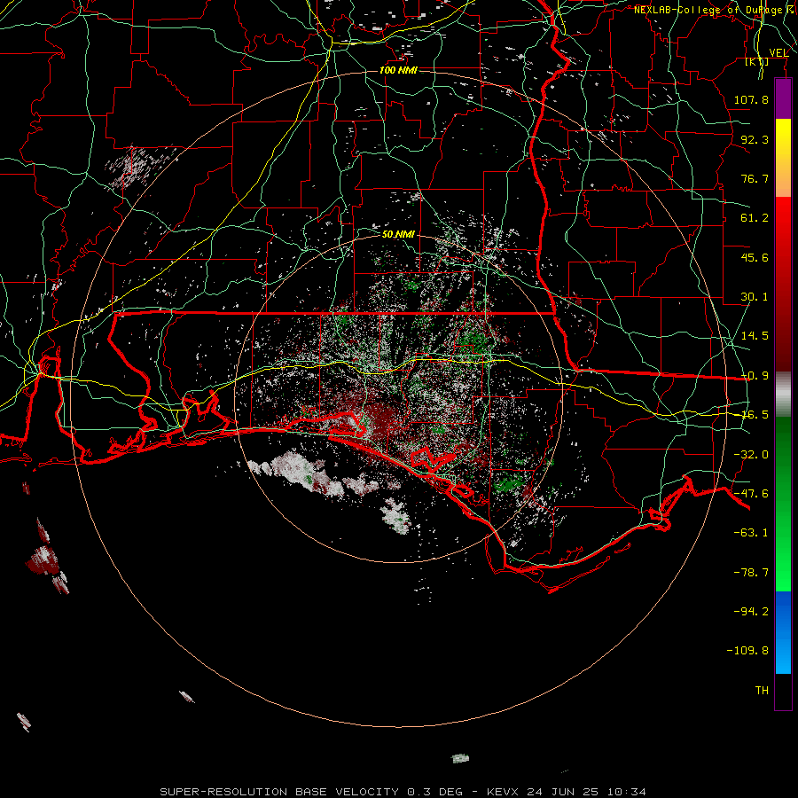Image resolution: width=798 pixels, height=798 pixels.
Task: Pick the blue segment of the color bar
Action: [x=783, y=632]
